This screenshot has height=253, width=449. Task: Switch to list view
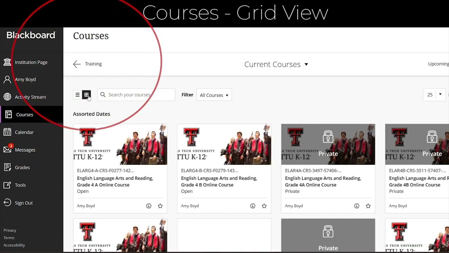[x=78, y=95]
